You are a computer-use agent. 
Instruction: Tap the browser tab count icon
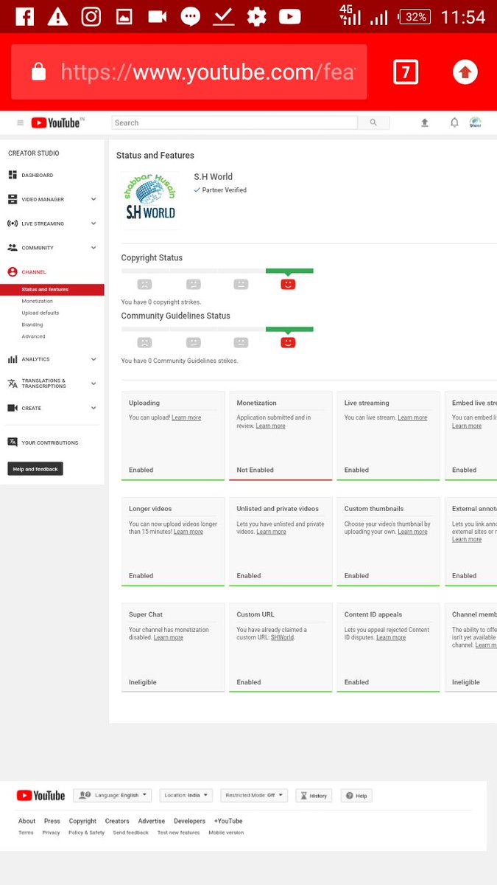pos(406,72)
